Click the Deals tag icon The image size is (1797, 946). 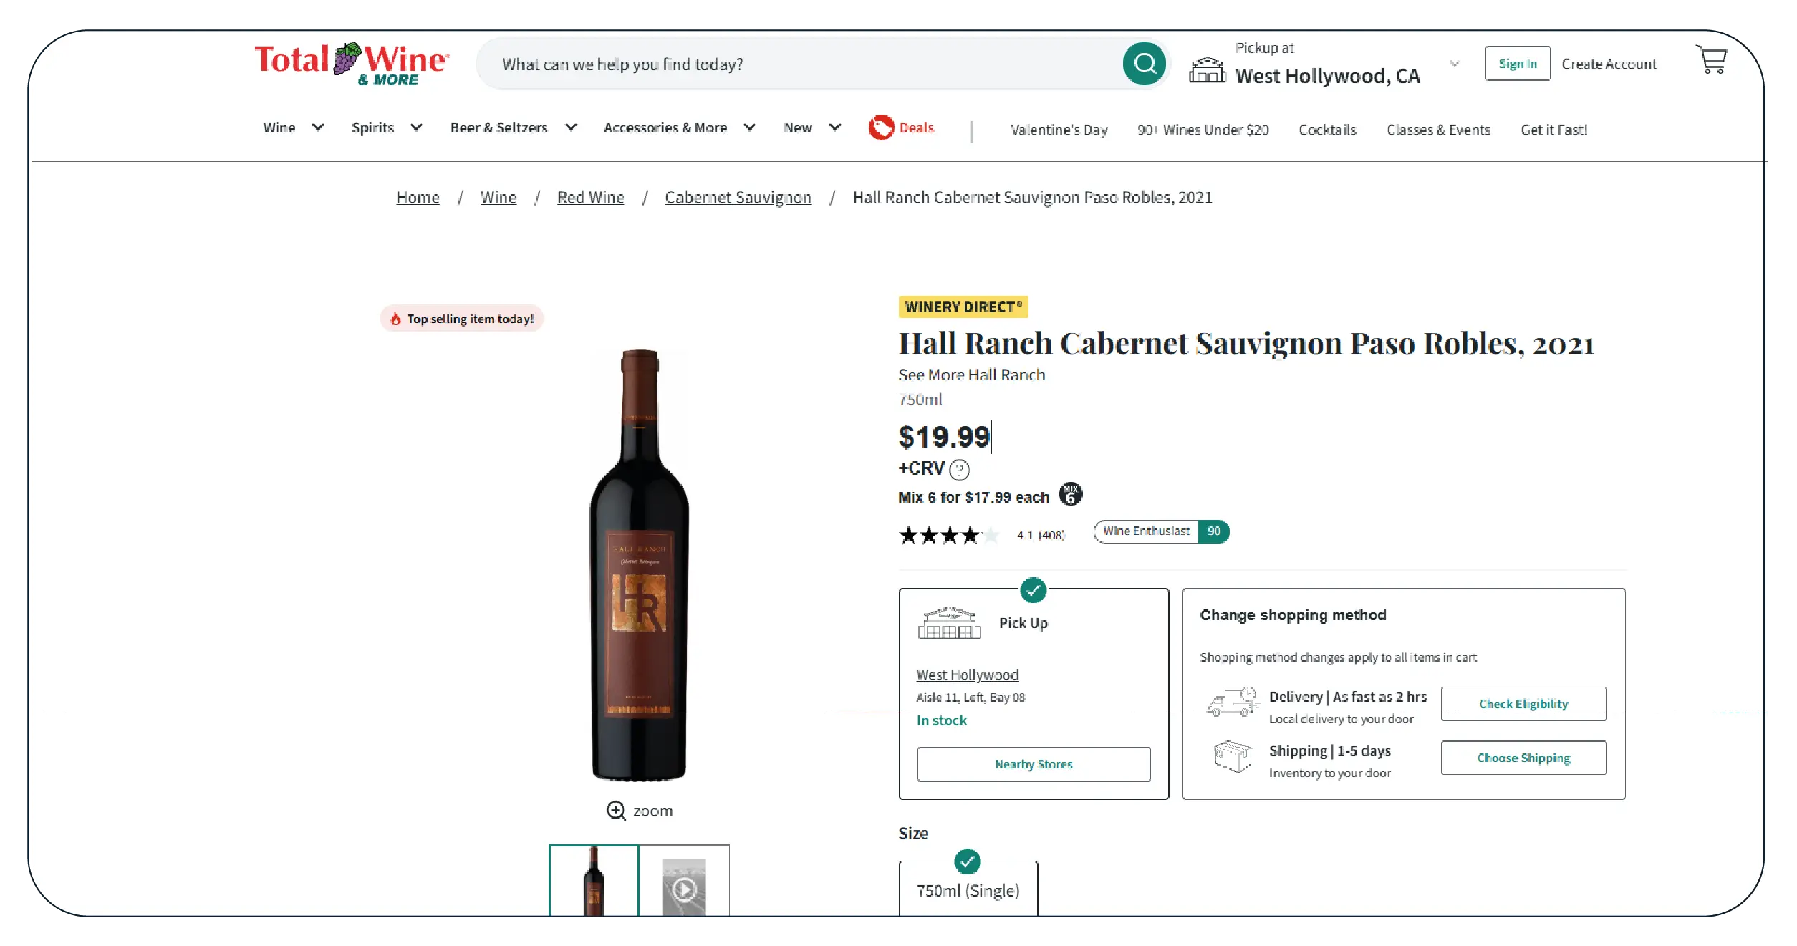tap(881, 127)
